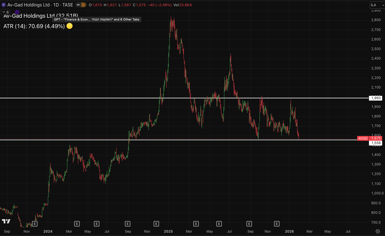The width and height of the screenshot is (385, 236).
Task: Click the leftmost Sep label on time axis
Action: click(x=7, y=232)
